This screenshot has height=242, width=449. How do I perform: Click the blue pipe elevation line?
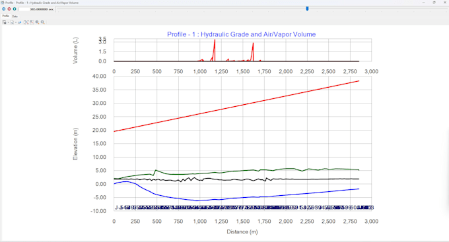[236, 198]
